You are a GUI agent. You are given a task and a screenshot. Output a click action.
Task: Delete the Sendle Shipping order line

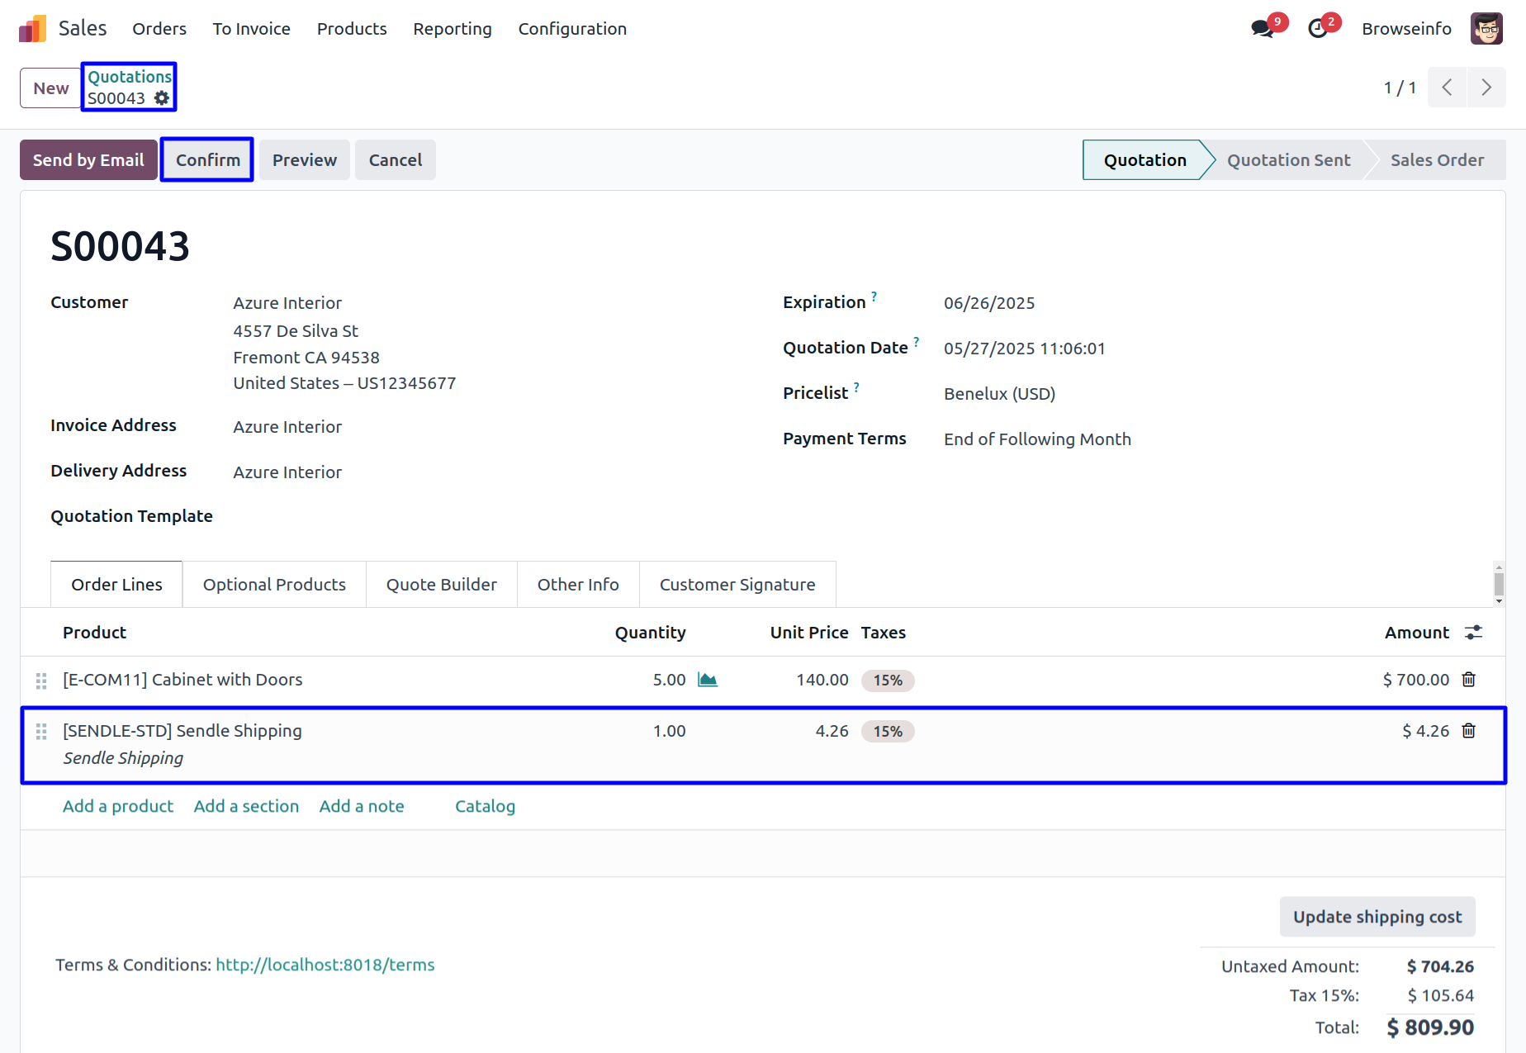pyautogui.click(x=1469, y=731)
